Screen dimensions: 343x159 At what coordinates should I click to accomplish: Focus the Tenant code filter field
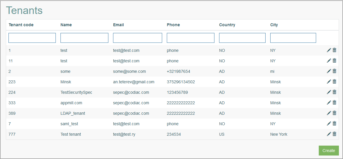32,38
